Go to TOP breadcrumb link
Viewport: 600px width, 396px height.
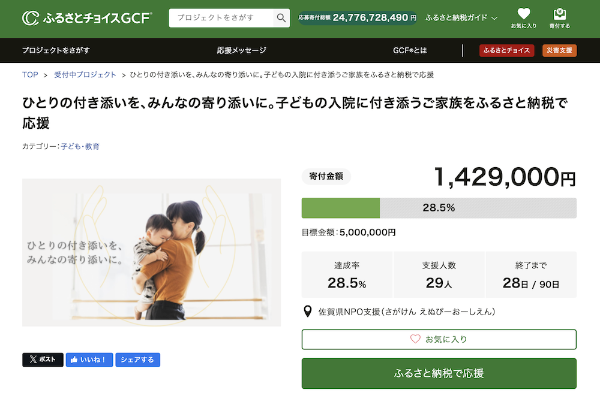[x=30, y=75]
